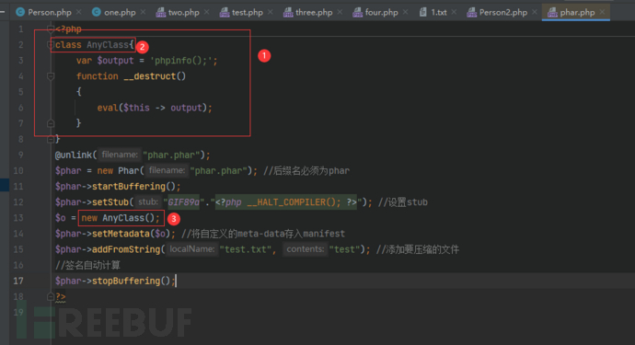Click the four.php PHP file icon
Viewport: 635px width, 345px height.
coord(358,13)
